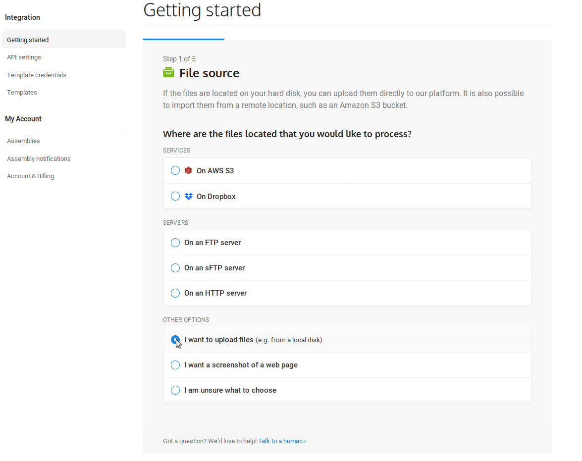
Task: Select screenshot of a web page option
Action: (x=175, y=365)
